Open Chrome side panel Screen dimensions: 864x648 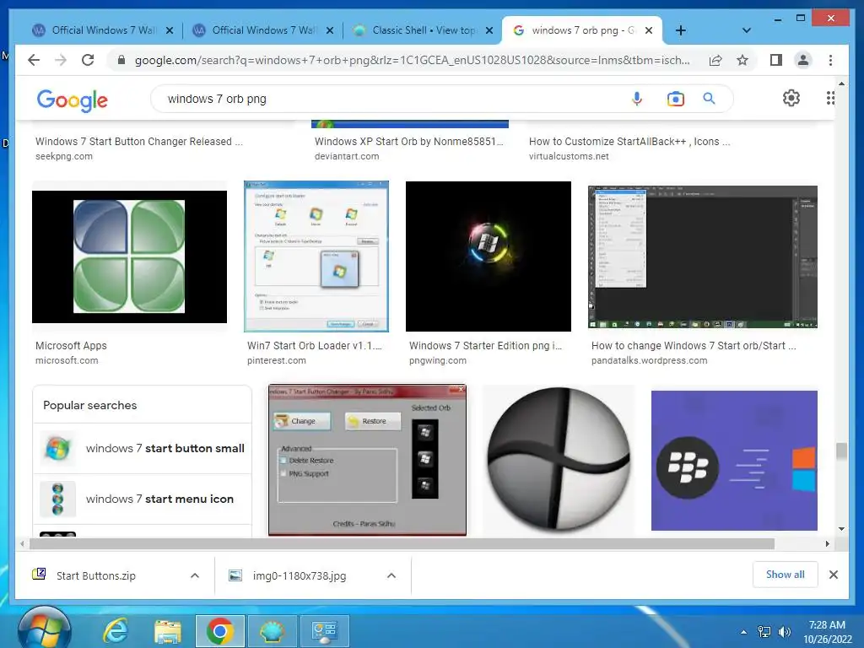(776, 60)
